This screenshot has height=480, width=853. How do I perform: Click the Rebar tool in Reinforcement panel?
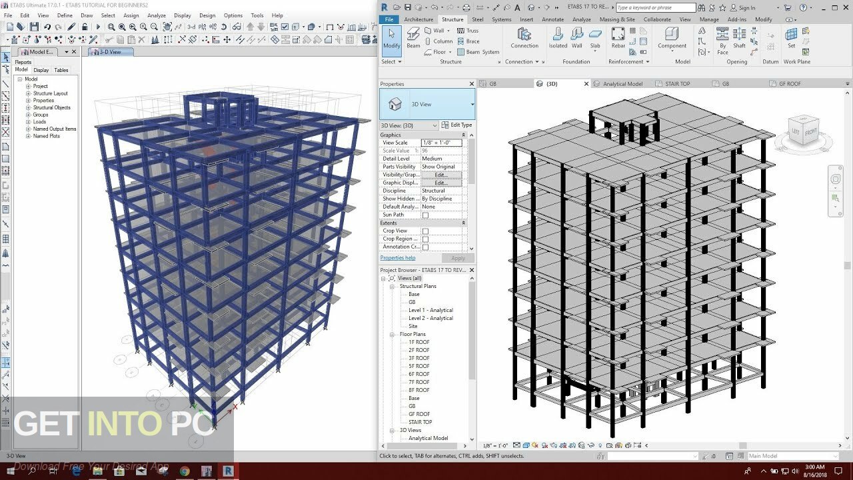[x=618, y=37]
